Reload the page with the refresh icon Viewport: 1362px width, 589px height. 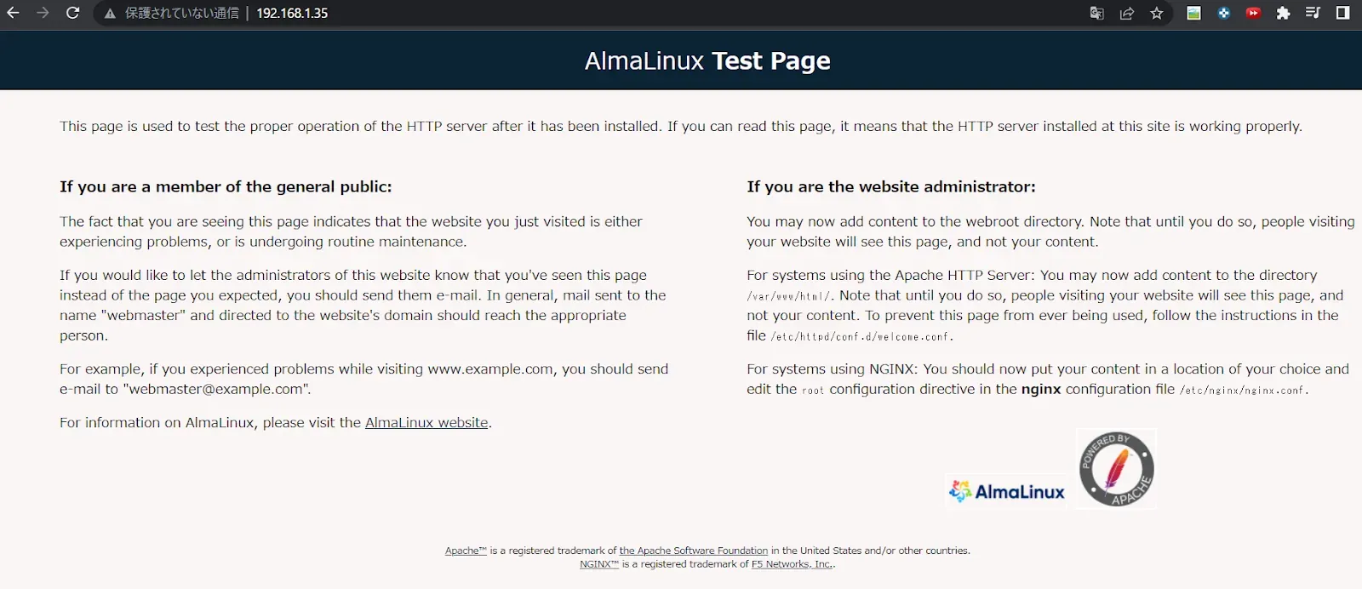tap(73, 13)
